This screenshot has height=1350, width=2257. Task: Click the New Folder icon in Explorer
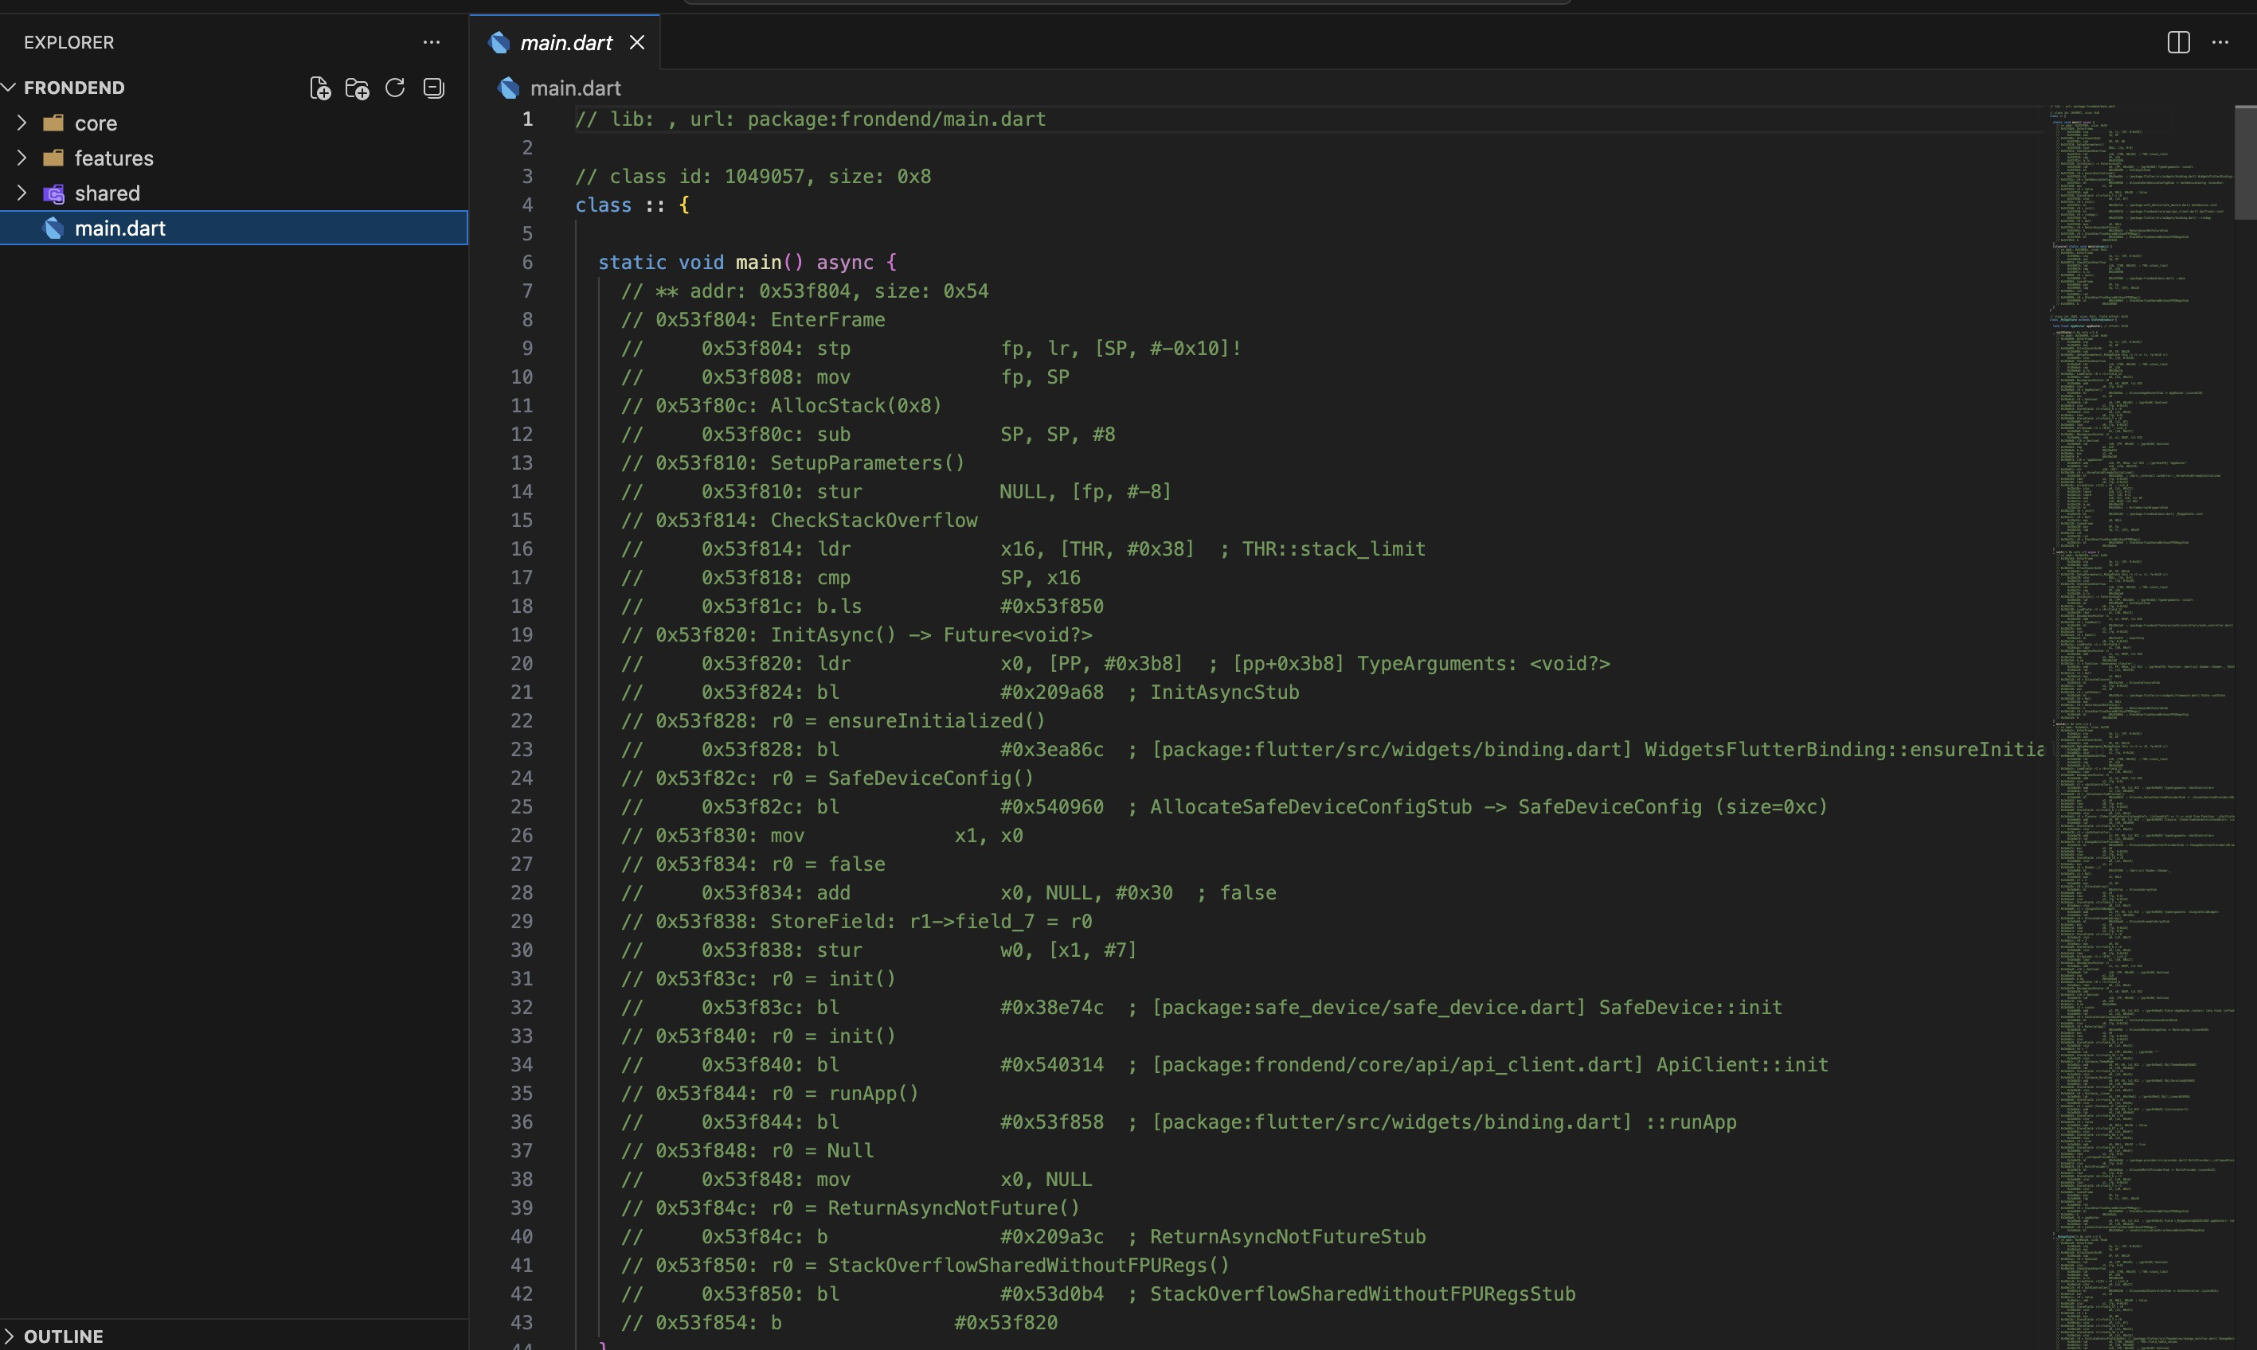[x=357, y=88]
